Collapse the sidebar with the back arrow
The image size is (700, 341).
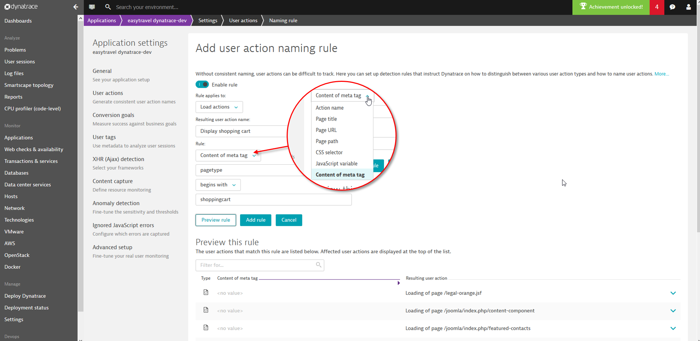click(x=76, y=7)
